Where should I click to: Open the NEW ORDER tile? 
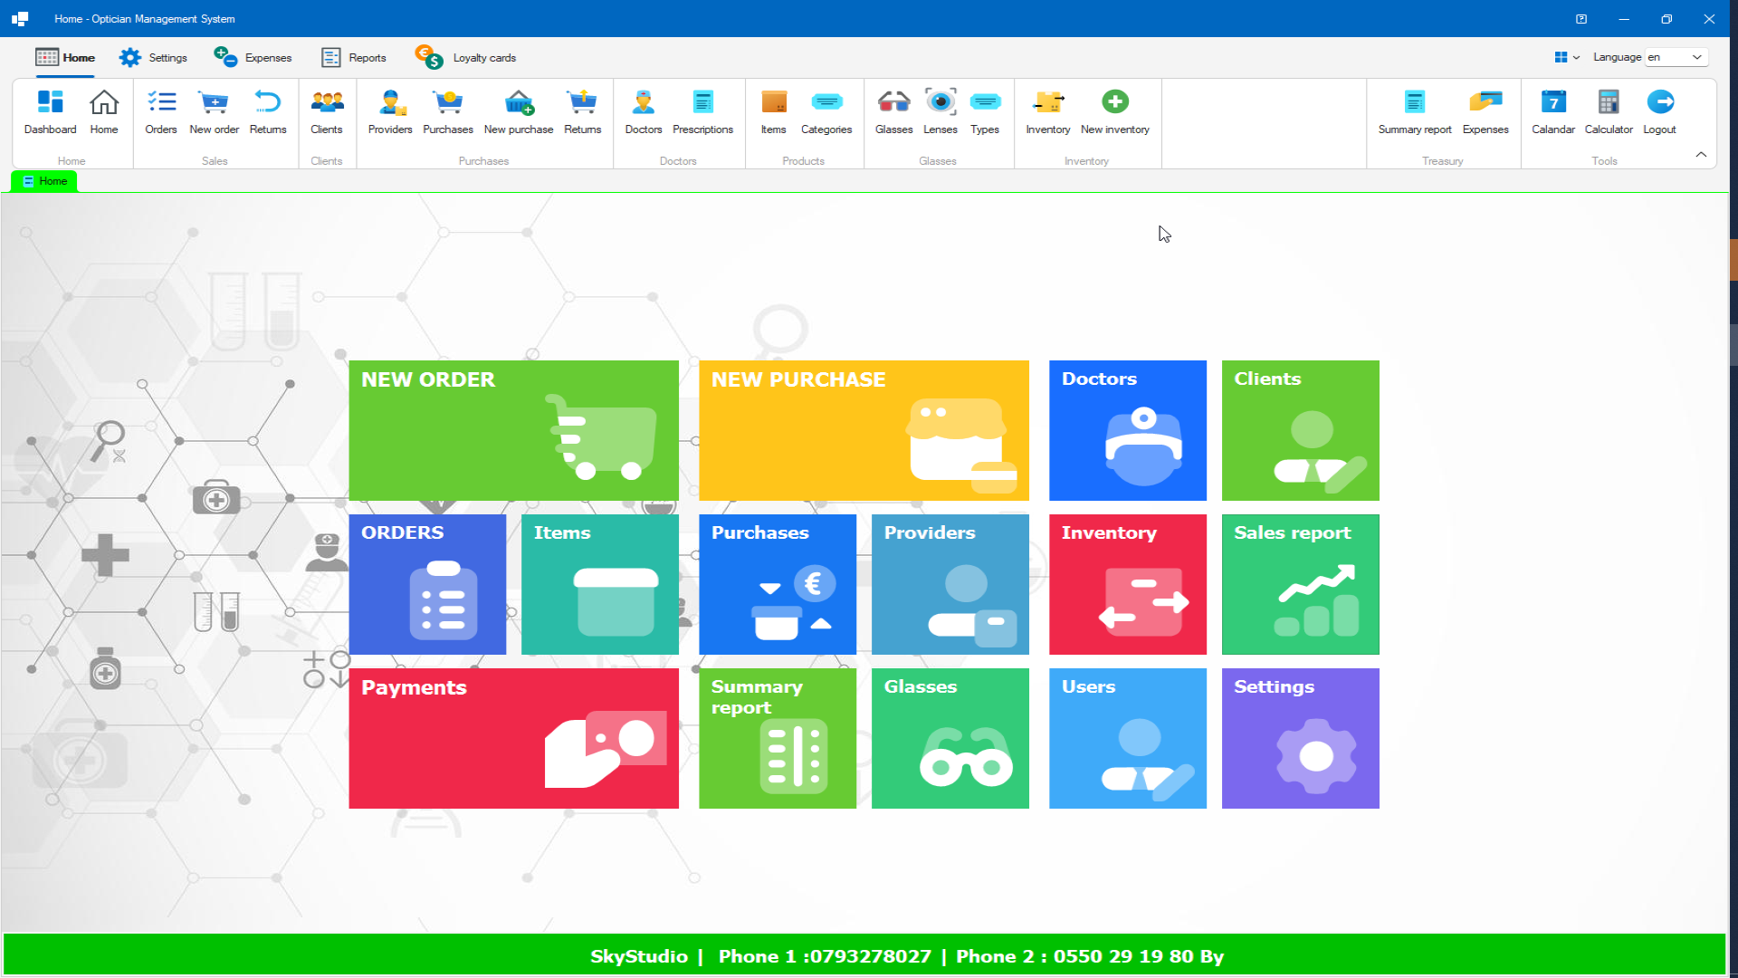tap(513, 430)
